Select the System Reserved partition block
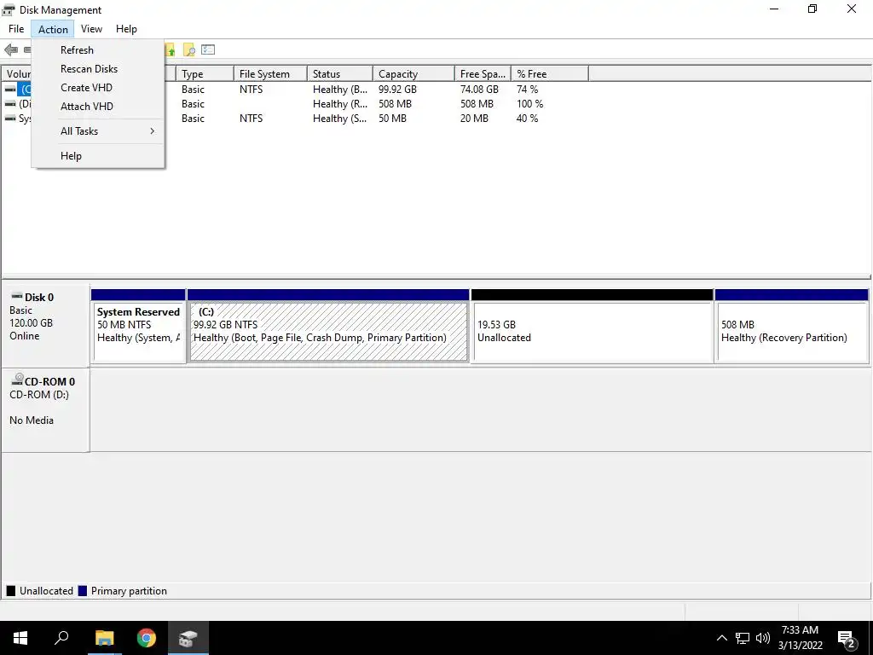The height and width of the screenshot is (655, 873). coord(138,327)
